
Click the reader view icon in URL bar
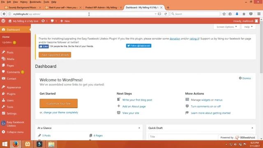pyautogui.click(x=159, y=14)
